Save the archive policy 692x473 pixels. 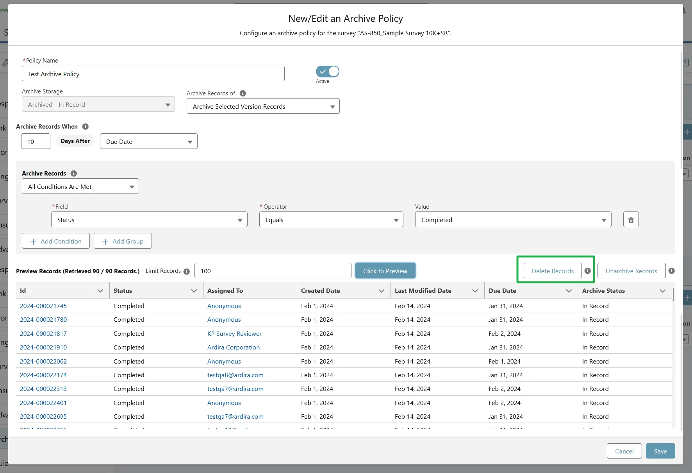point(660,451)
